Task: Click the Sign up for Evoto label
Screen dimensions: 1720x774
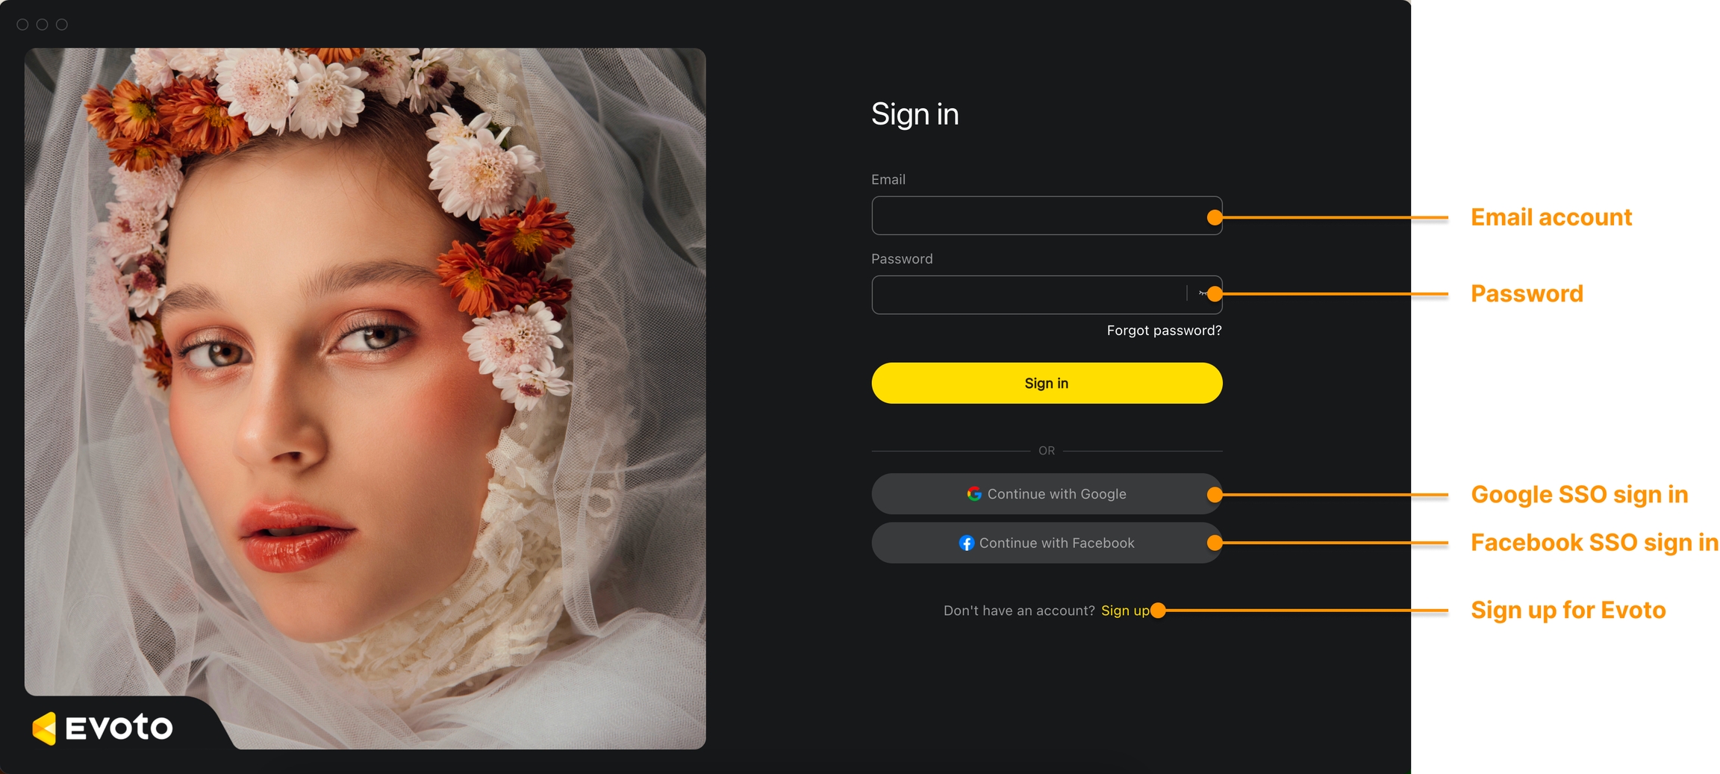Action: click(x=1568, y=611)
